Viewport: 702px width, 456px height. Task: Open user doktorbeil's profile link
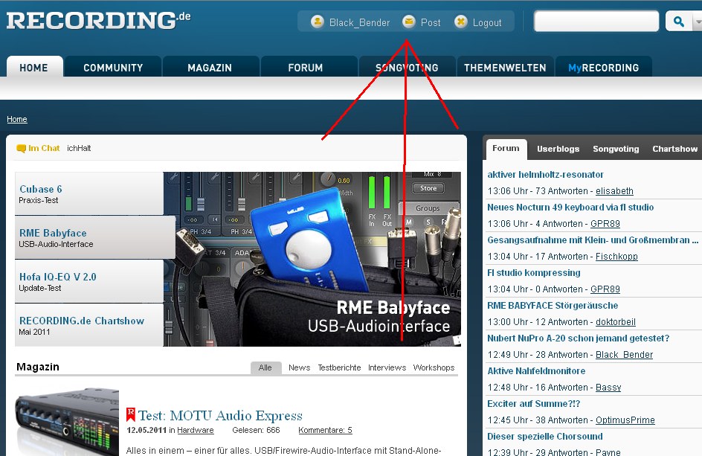coord(616,322)
